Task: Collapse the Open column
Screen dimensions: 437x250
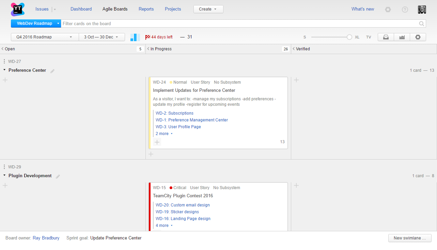Action: [3, 49]
